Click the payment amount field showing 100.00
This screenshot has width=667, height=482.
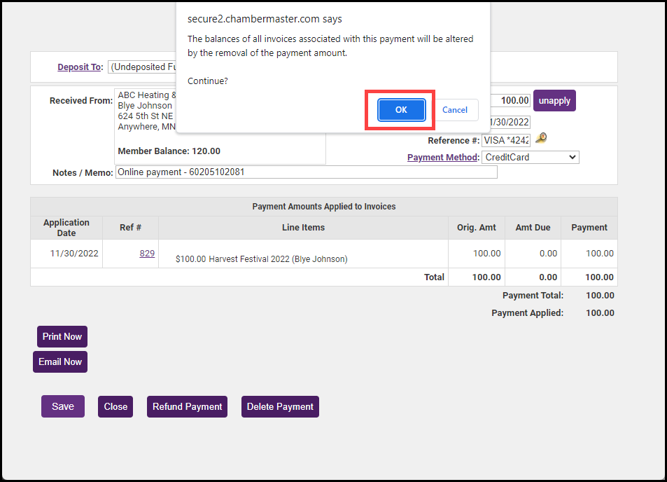[x=510, y=101]
